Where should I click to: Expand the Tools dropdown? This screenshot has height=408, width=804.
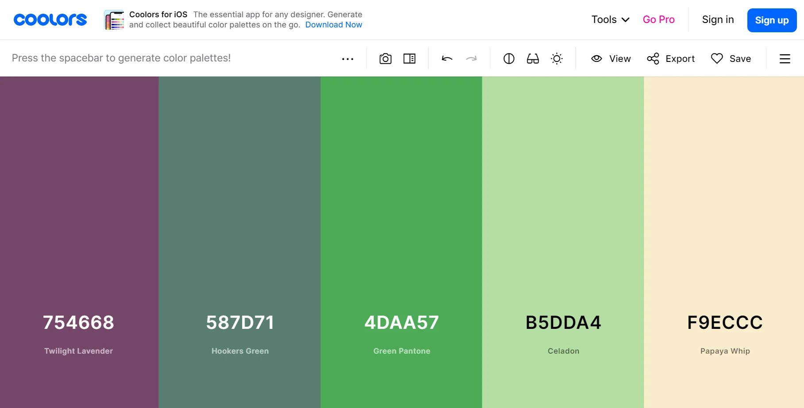(x=610, y=20)
